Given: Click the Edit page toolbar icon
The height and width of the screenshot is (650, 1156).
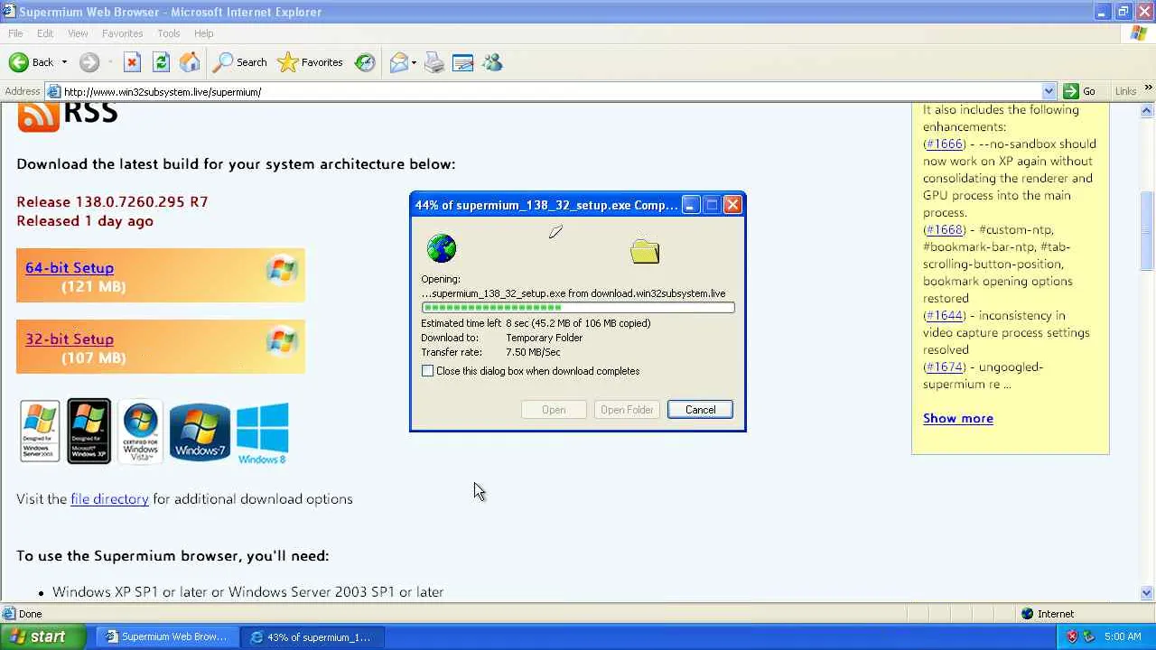Looking at the screenshot, I should 463,62.
